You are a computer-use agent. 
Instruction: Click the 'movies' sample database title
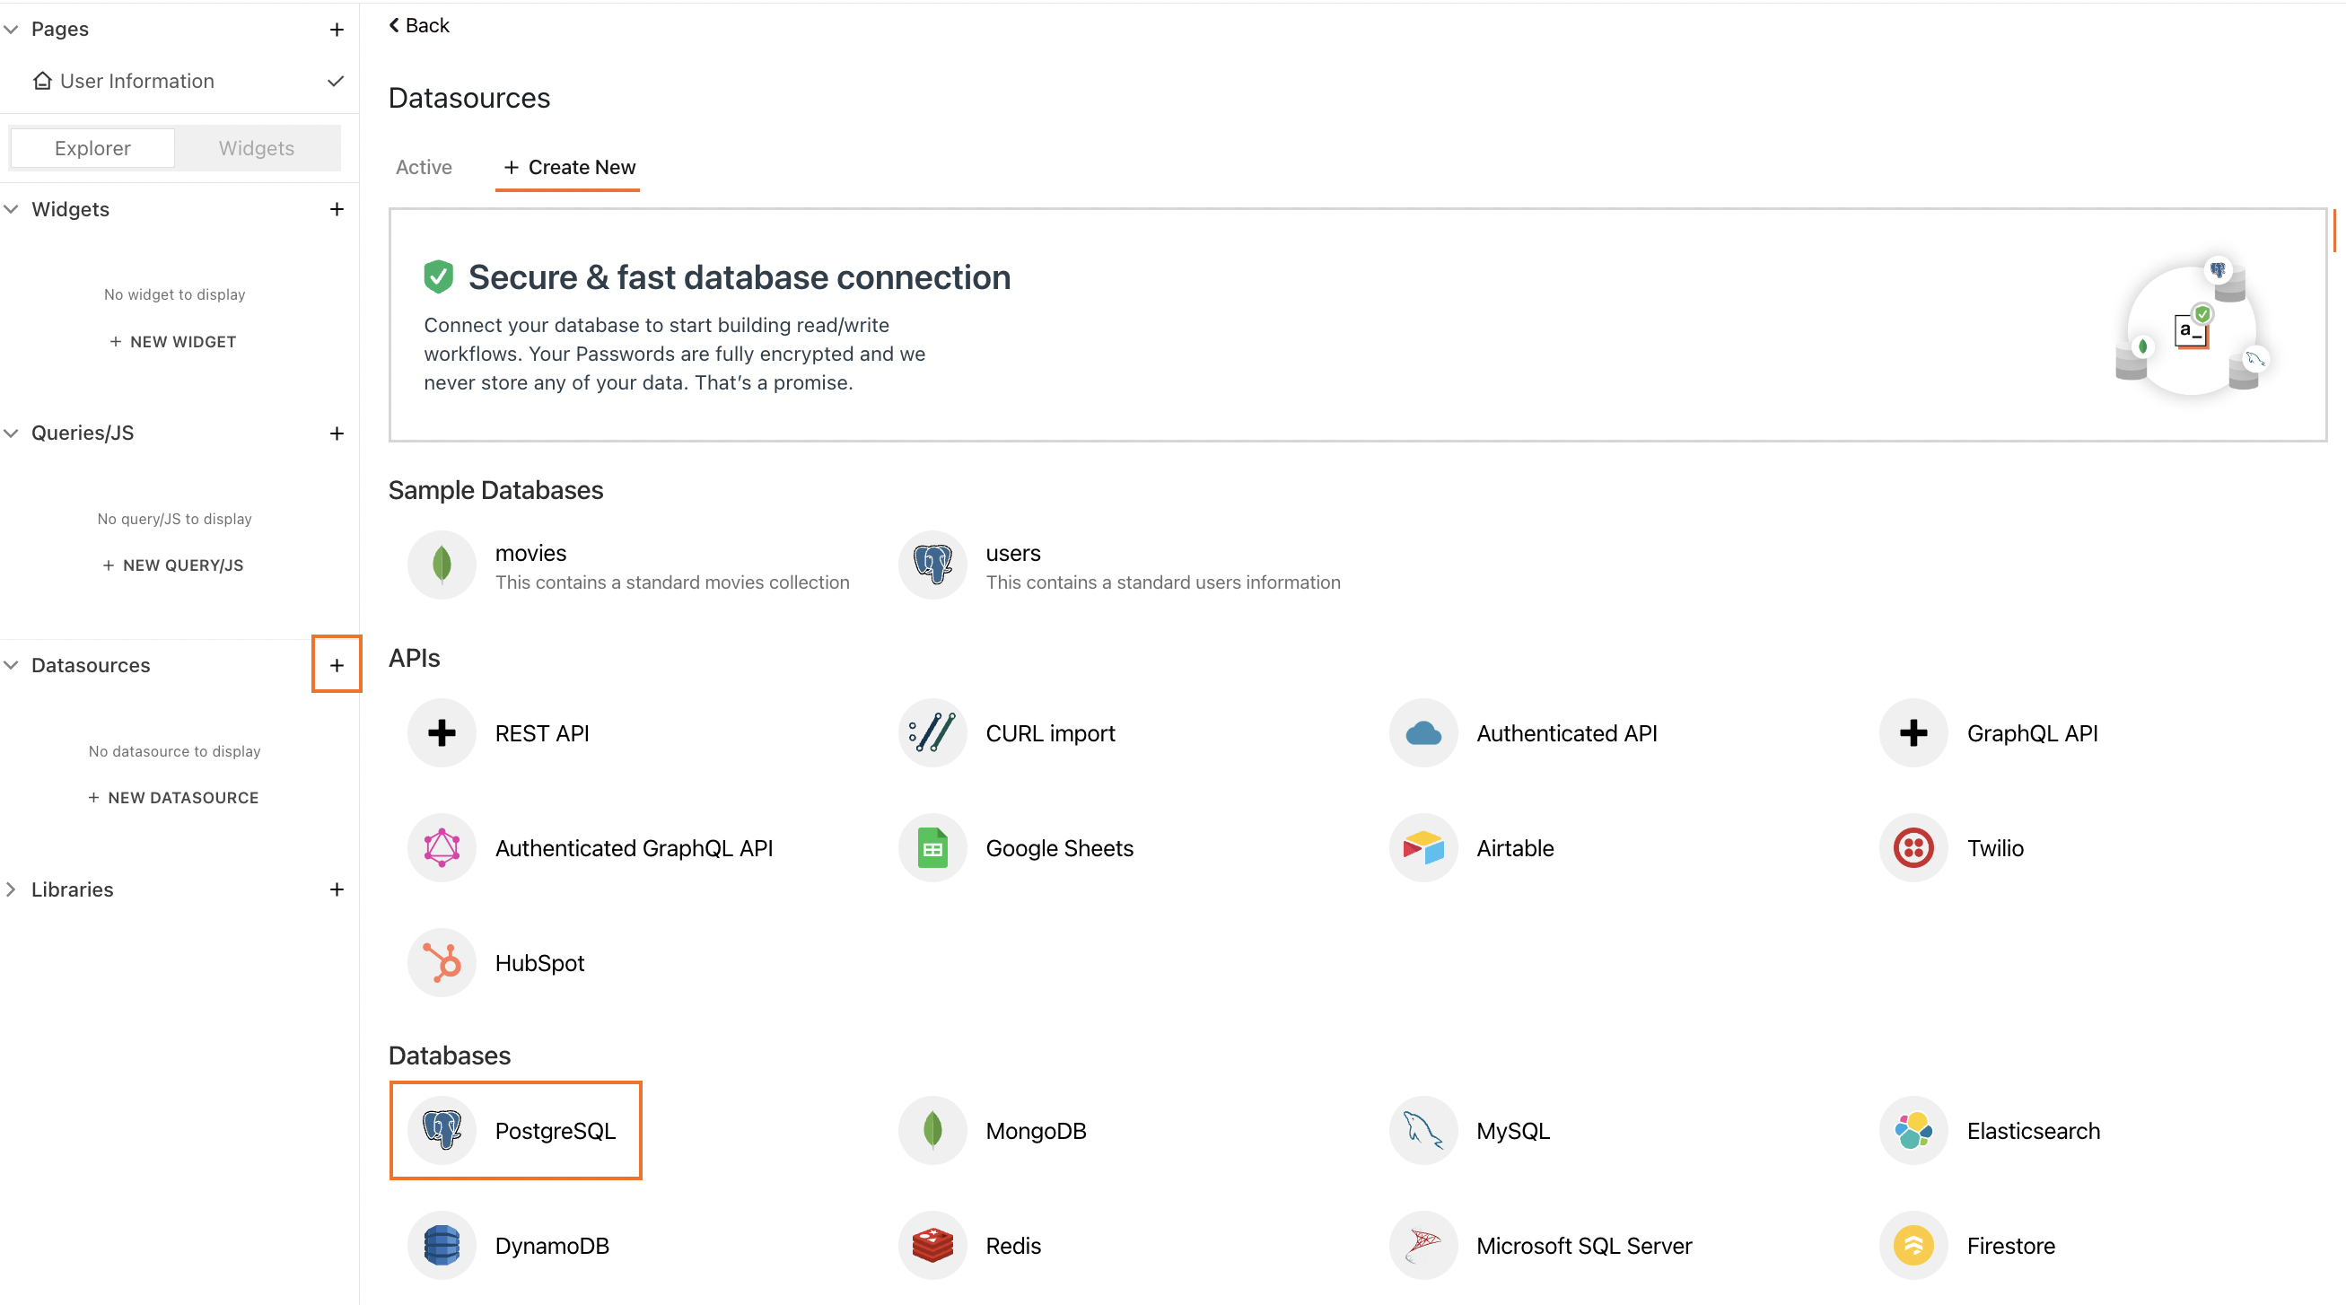(531, 554)
